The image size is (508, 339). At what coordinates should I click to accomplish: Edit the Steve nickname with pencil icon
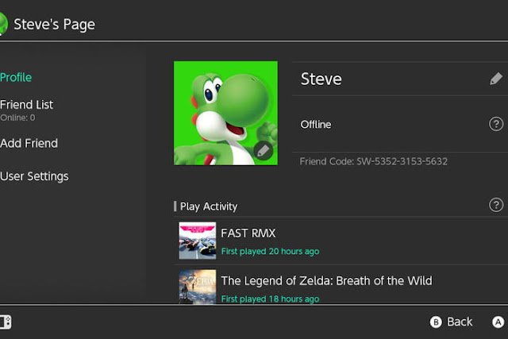pyautogui.click(x=495, y=79)
